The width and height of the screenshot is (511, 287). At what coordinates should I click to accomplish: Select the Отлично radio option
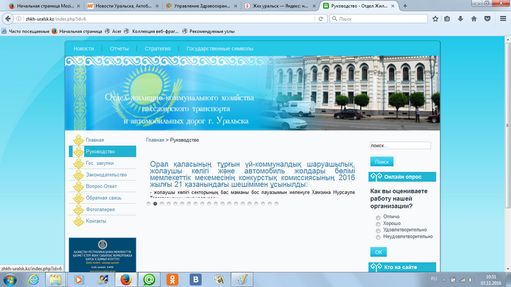378,217
